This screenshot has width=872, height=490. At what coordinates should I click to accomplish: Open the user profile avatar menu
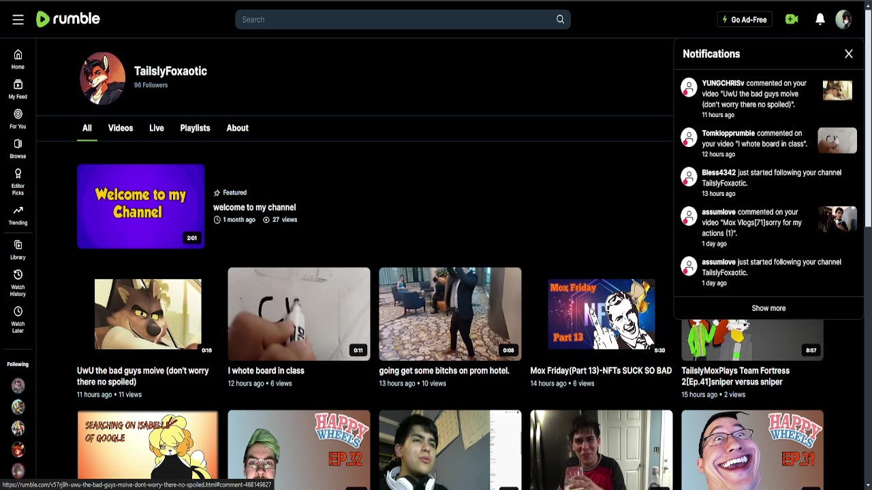coord(843,20)
